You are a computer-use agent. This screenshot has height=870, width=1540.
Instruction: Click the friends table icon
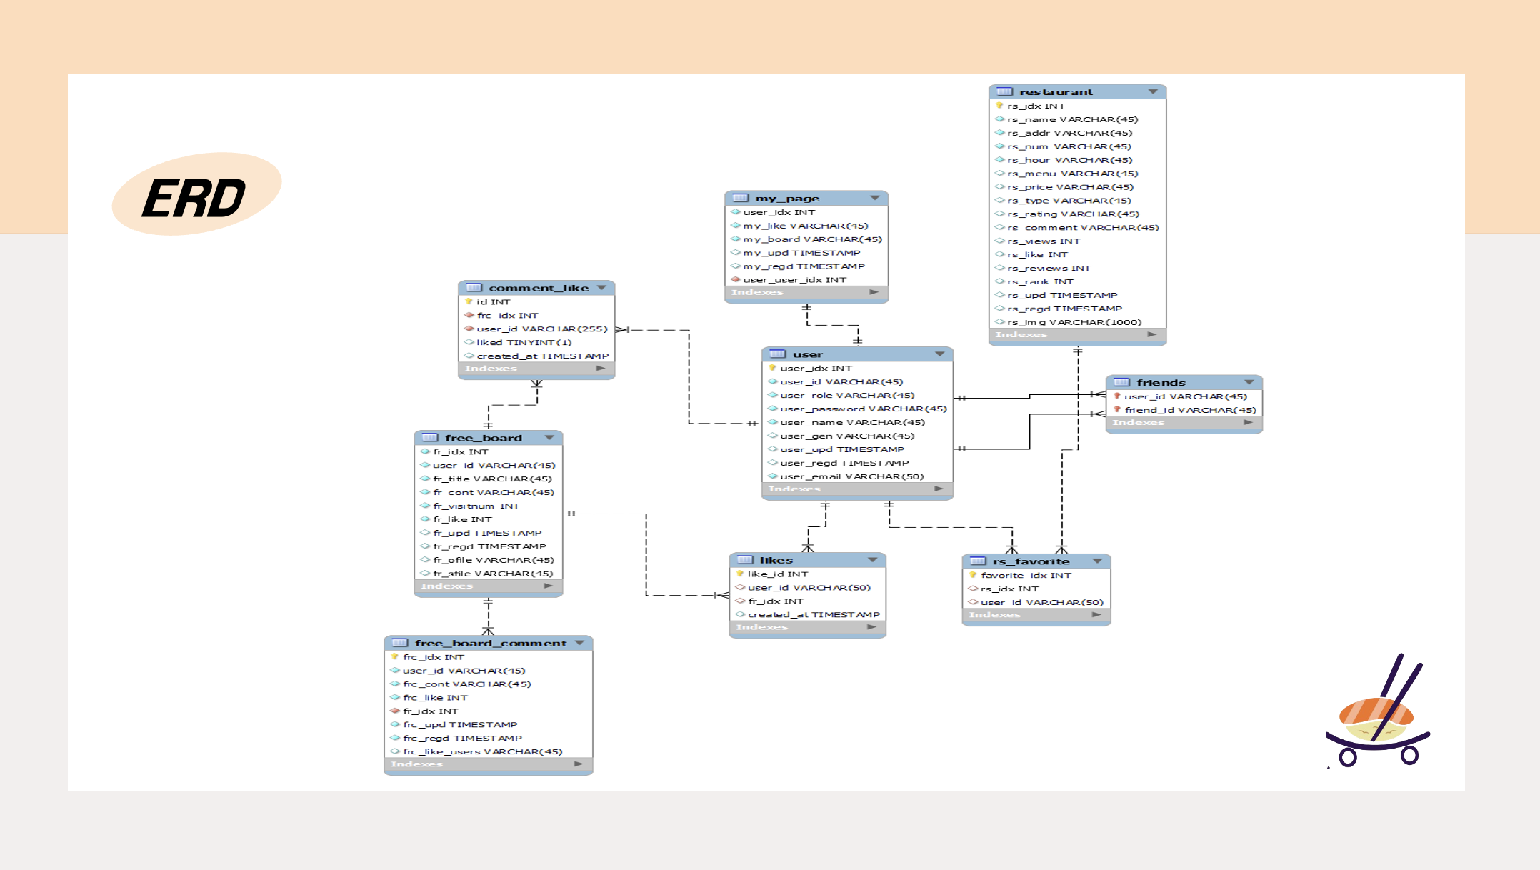[1122, 382]
